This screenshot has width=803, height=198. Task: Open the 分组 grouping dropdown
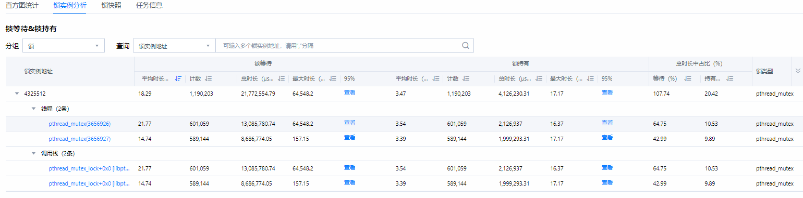[64, 46]
